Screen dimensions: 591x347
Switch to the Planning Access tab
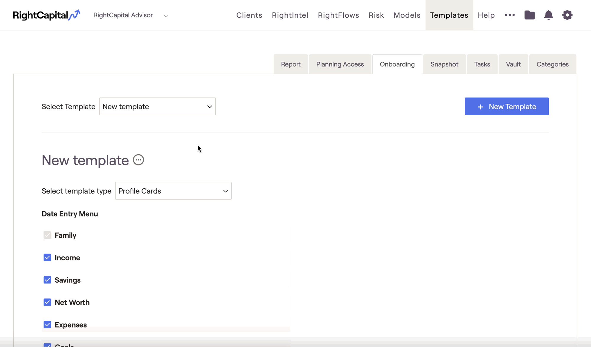[x=340, y=64]
